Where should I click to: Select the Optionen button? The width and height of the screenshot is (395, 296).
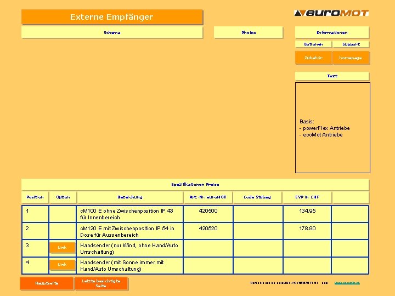point(313,44)
